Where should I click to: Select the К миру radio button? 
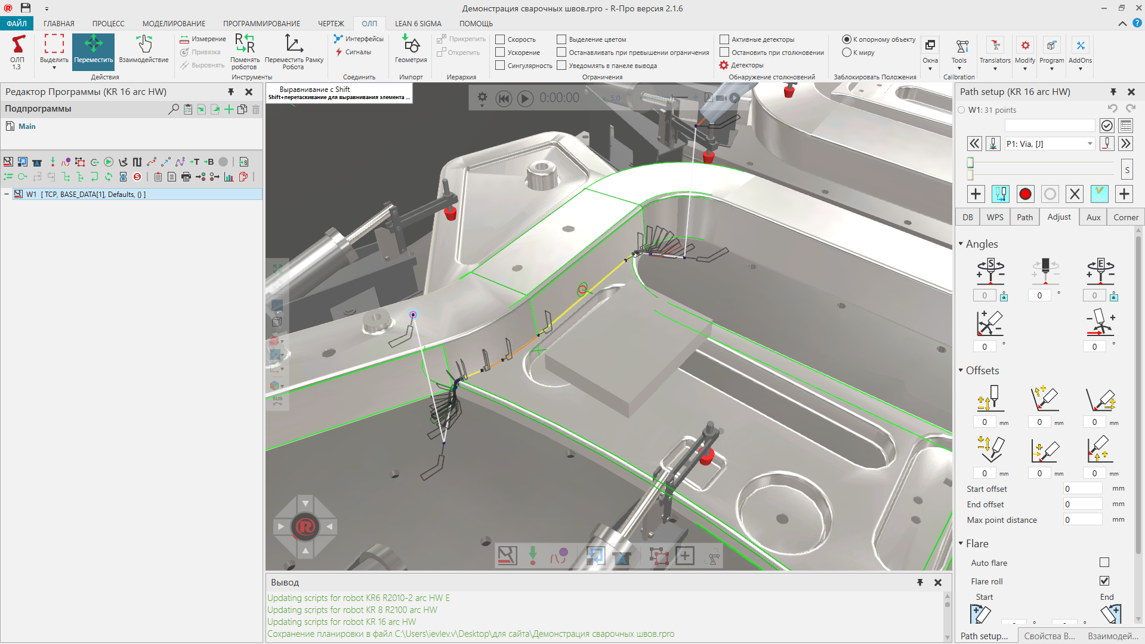pyautogui.click(x=846, y=53)
